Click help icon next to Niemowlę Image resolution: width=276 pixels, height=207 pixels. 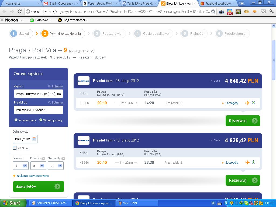pyautogui.click(x=63, y=158)
